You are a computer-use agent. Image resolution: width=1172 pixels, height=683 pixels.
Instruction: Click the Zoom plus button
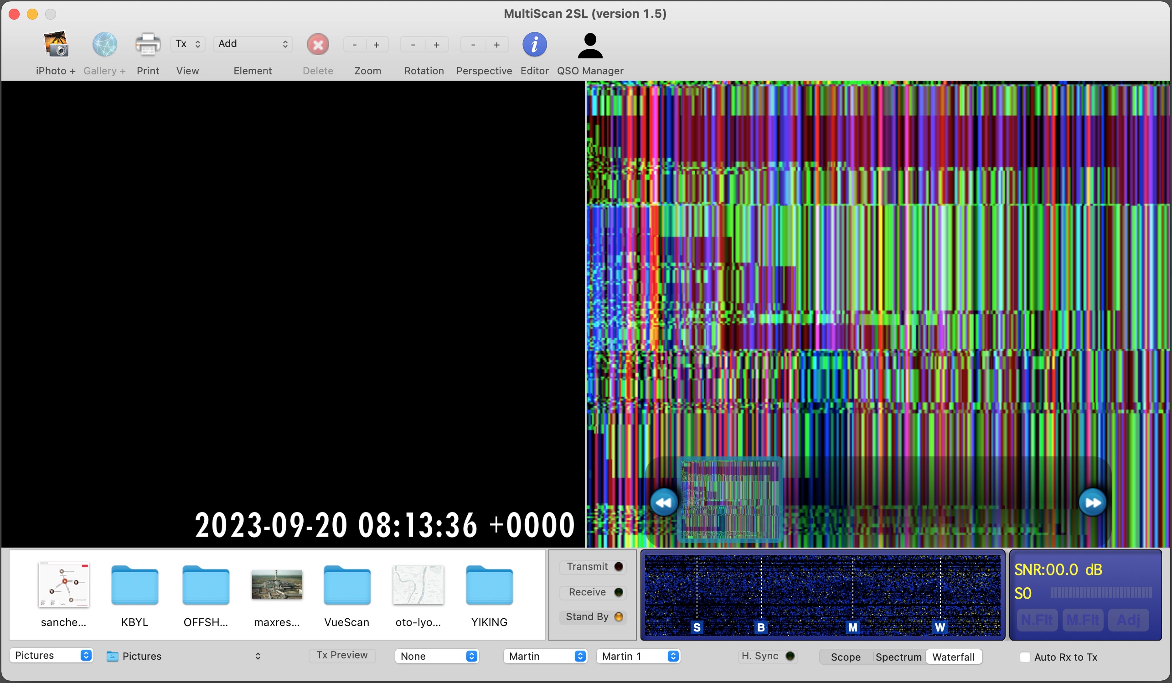pos(377,45)
